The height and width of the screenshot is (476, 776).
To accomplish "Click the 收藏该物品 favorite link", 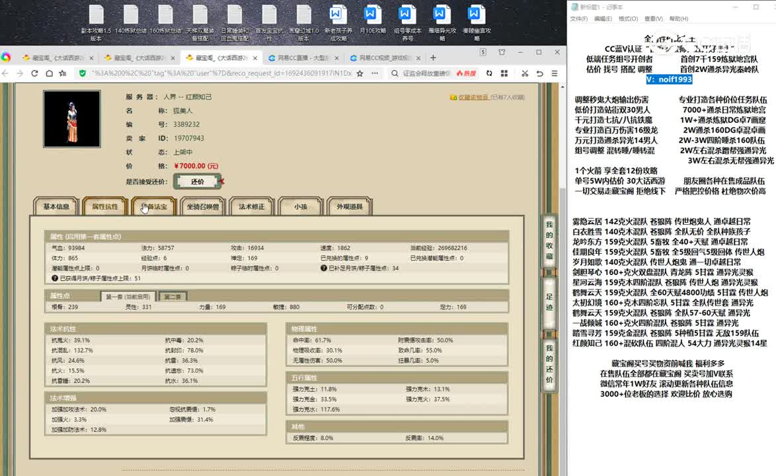I will pos(473,97).
